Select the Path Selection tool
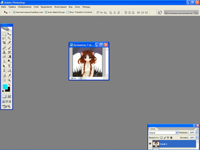 pos(4,66)
